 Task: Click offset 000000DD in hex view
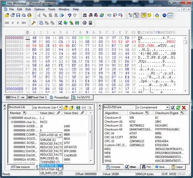(15, 89)
